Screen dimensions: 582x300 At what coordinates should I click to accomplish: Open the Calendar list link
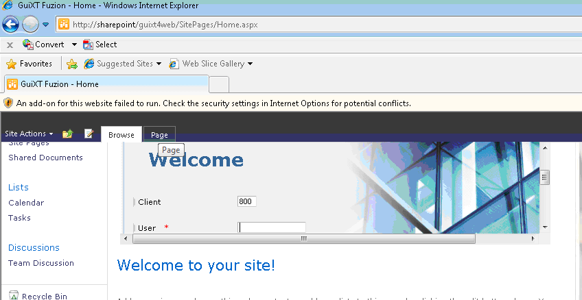point(26,203)
